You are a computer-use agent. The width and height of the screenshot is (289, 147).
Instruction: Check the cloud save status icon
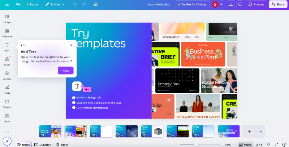coord(95,4)
